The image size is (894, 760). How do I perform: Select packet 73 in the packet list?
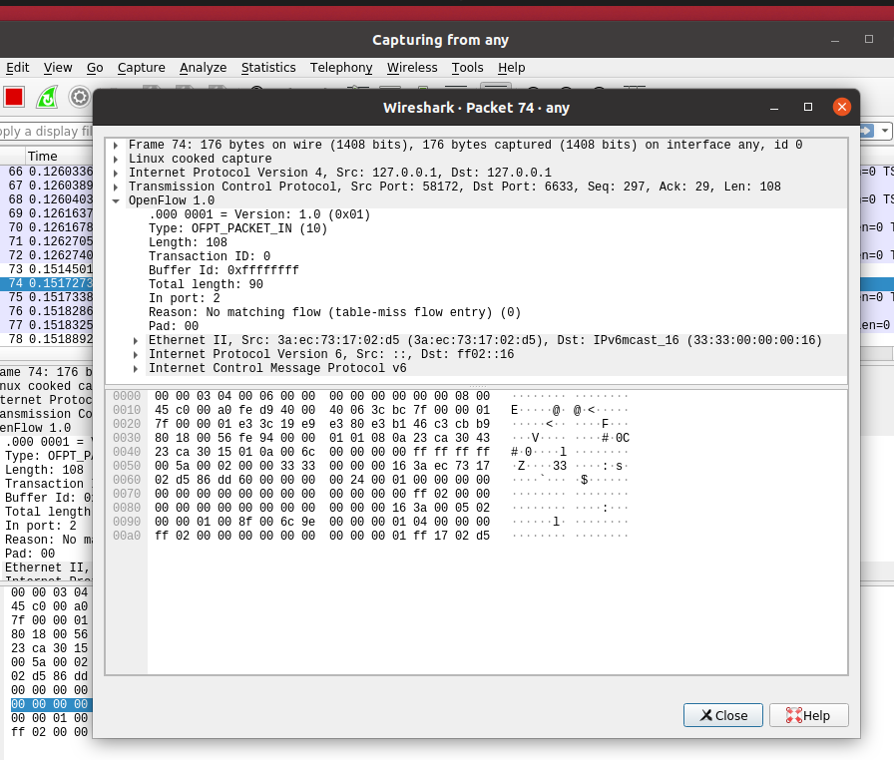pos(46,269)
